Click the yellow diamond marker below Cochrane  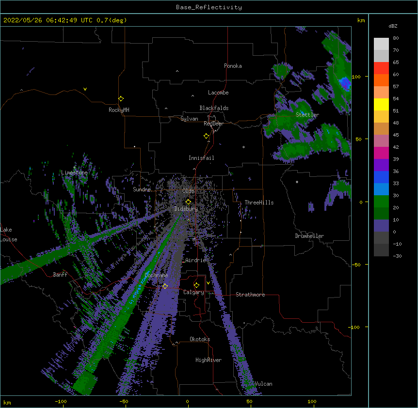pyautogui.click(x=165, y=286)
